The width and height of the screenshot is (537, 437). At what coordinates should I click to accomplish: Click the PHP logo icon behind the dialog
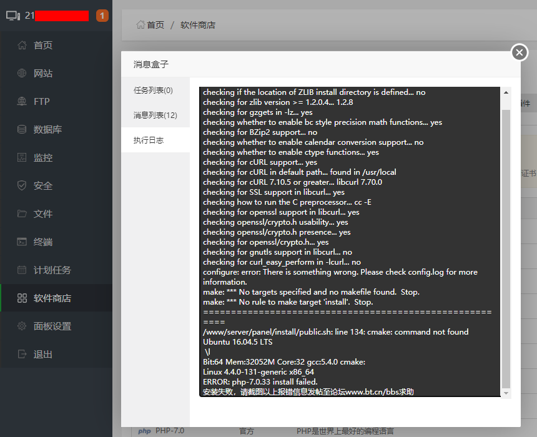tap(144, 431)
